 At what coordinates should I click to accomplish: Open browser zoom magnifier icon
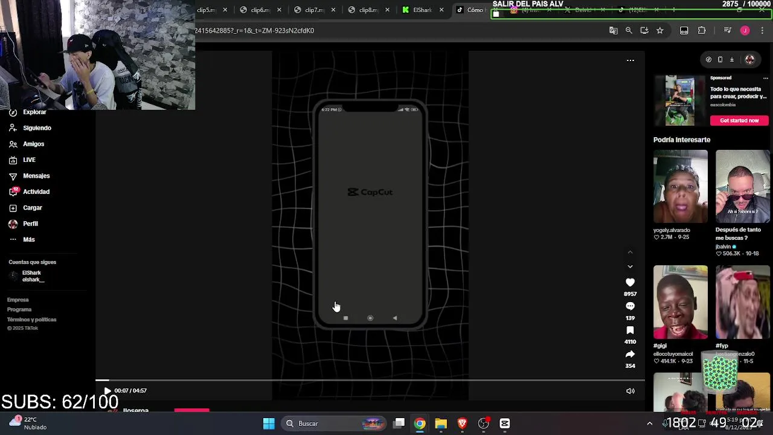[x=629, y=30]
